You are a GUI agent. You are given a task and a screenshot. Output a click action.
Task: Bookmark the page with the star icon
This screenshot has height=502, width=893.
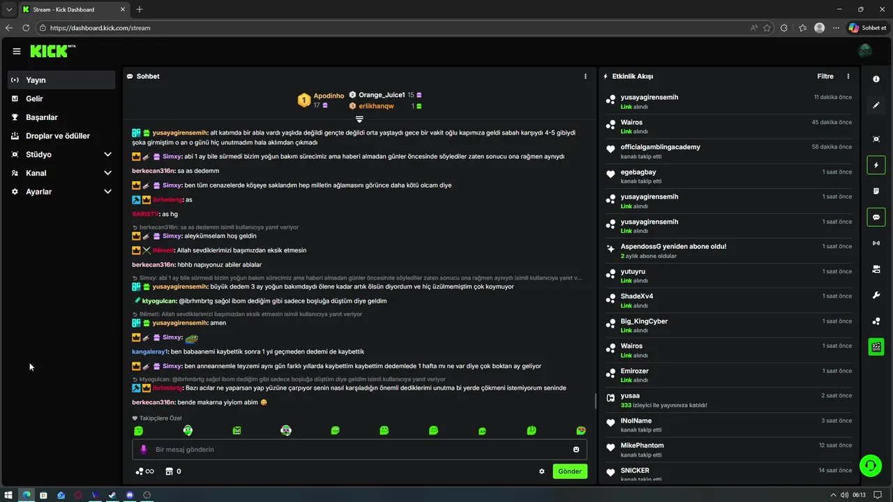[x=767, y=28]
